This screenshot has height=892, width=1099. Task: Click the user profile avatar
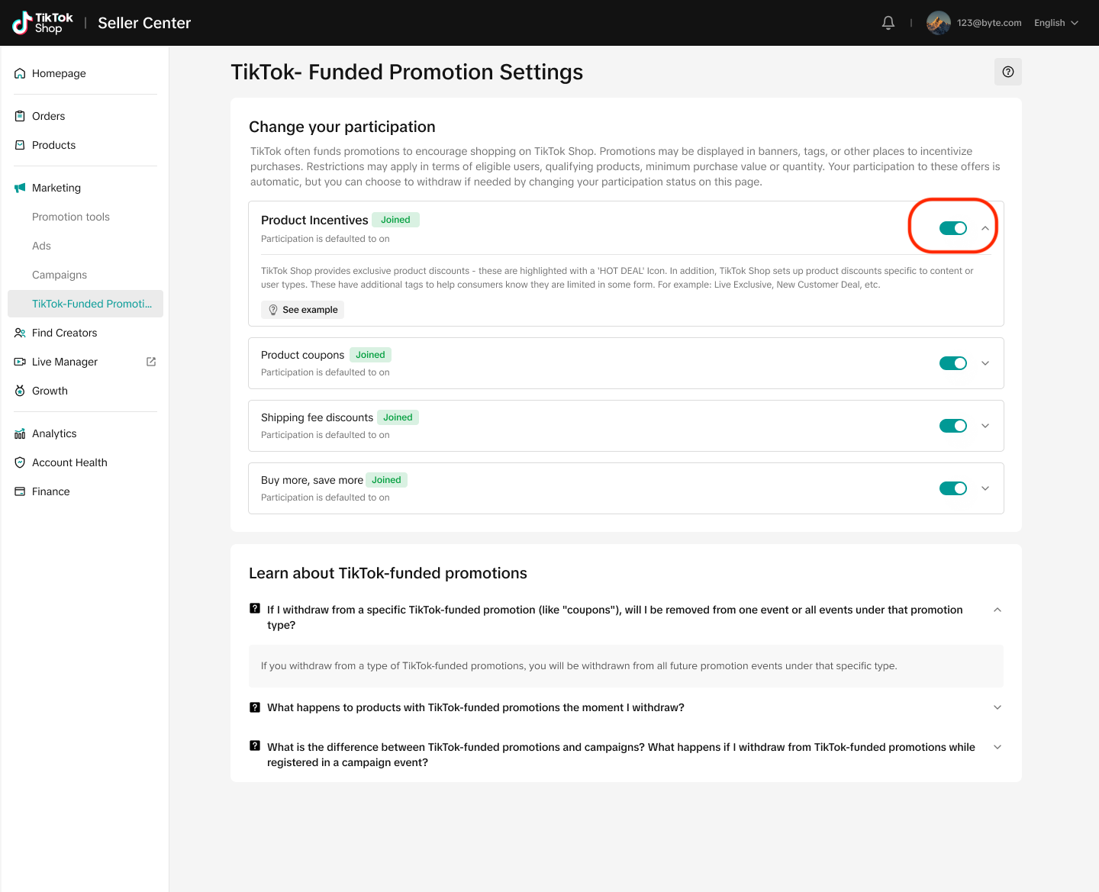[938, 23]
